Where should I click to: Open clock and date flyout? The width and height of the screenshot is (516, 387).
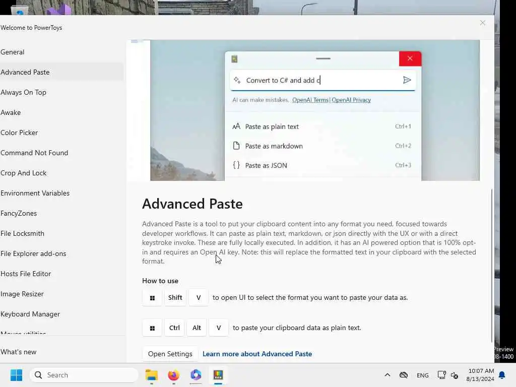pos(480,375)
